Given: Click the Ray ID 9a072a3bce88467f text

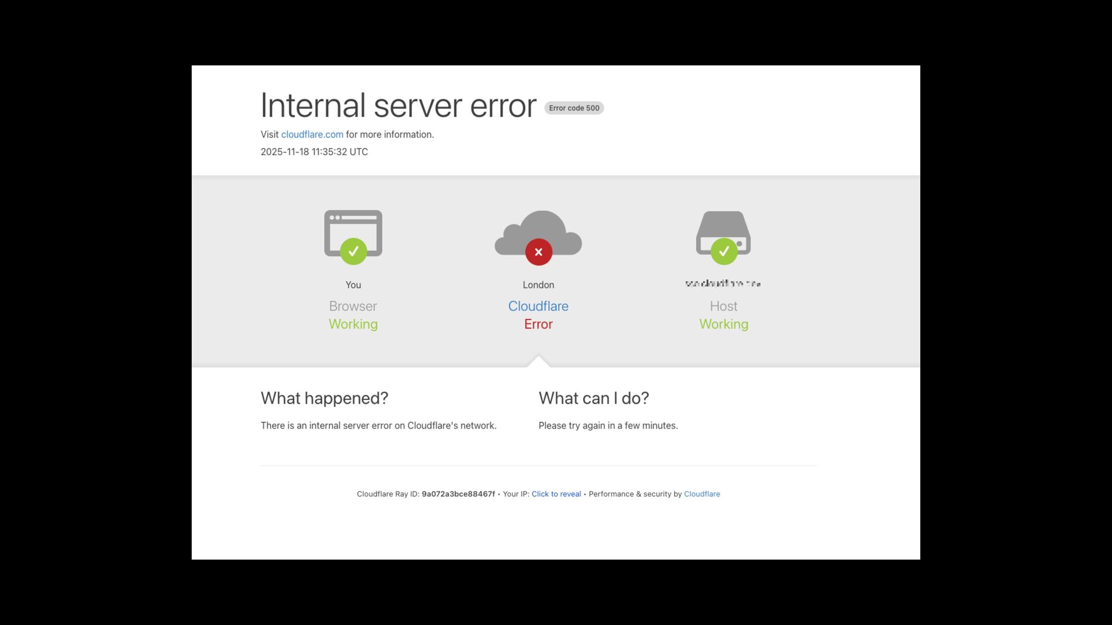Looking at the screenshot, I should [458, 494].
